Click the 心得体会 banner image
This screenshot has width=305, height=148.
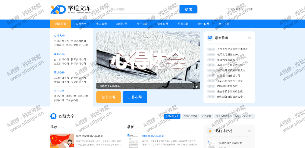(x=148, y=60)
